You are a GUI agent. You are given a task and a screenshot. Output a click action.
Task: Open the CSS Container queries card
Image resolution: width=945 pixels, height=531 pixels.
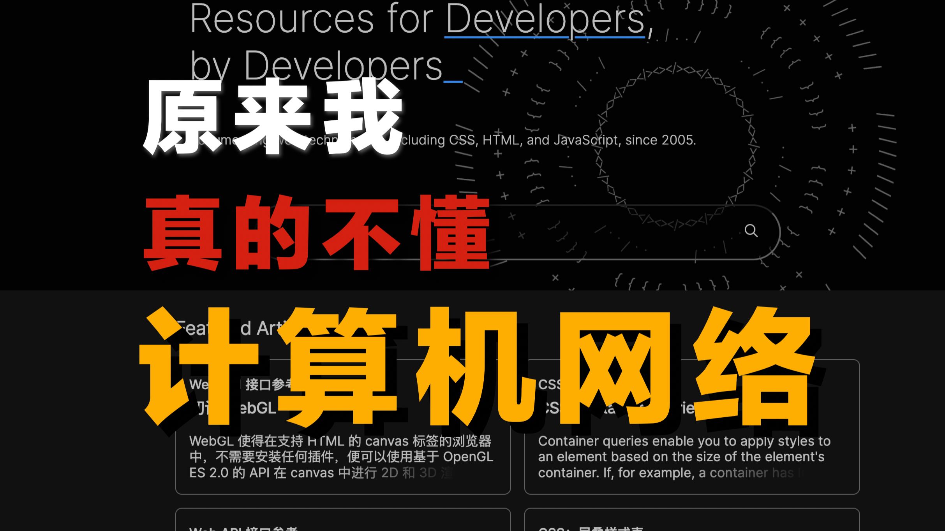click(x=692, y=427)
